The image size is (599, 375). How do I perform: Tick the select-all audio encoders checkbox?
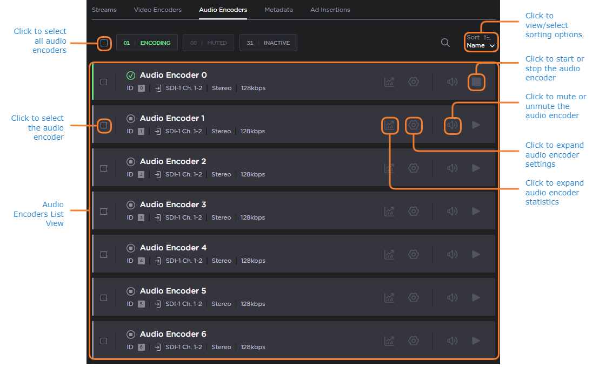point(104,43)
